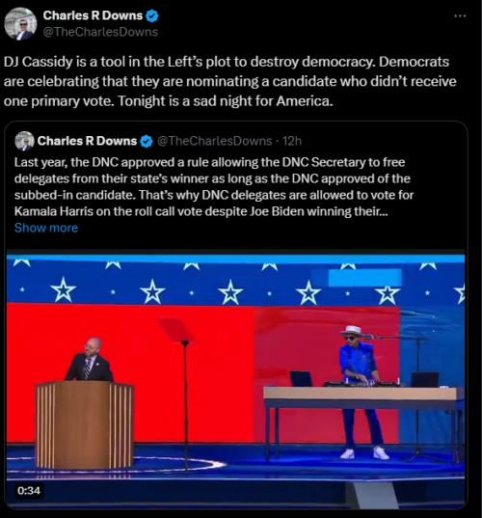Click the white hat worn by the DJ

coord(354,330)
